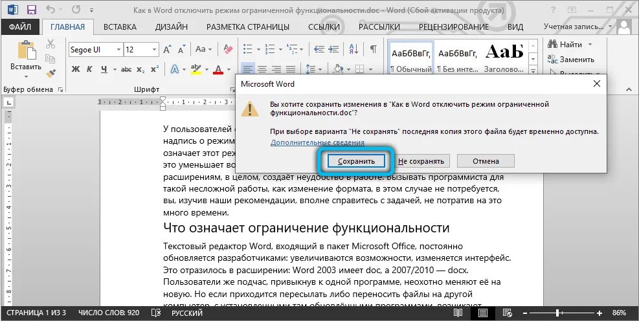Click the Decrease Indent icon
Viewport: 639px width, 321px height.
[x=319, y=49]
